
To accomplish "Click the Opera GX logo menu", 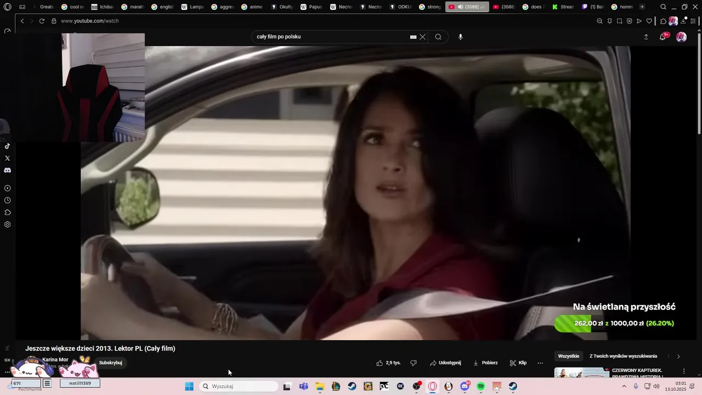I will 7,7.
